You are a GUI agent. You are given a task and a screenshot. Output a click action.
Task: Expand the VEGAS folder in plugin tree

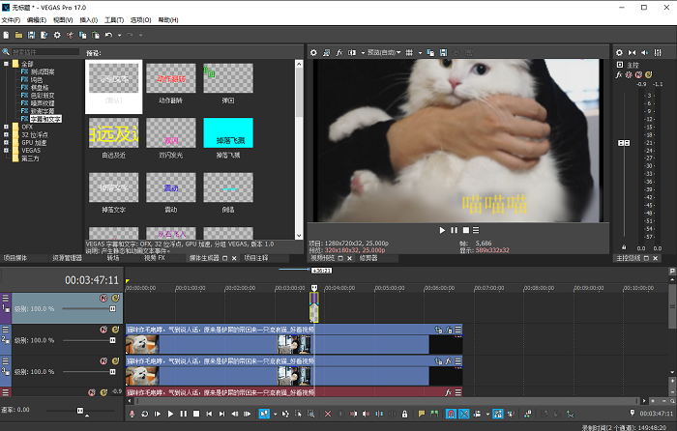[x=8, y=150]
